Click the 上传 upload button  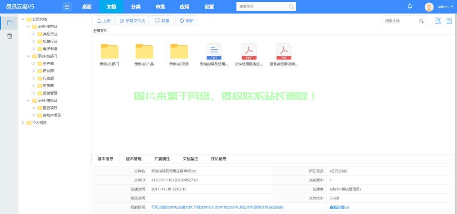pyautogui.click(x=104, y=21)
